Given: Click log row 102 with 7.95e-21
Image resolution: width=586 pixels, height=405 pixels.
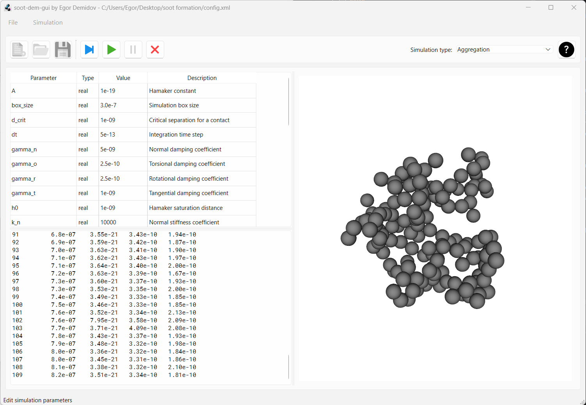Looking at the screenshot, I should 104,320.
